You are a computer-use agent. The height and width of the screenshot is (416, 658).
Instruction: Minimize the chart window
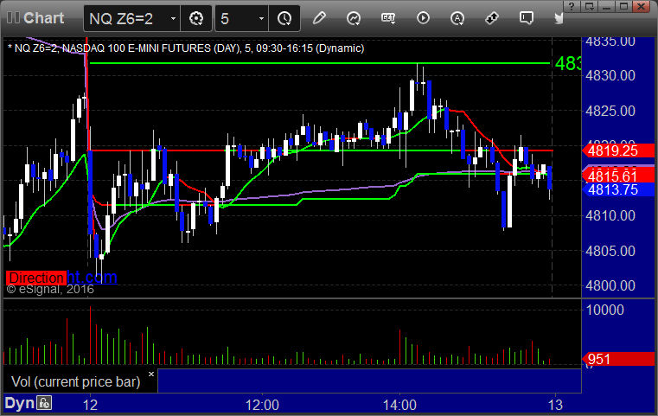click(607, 6)
